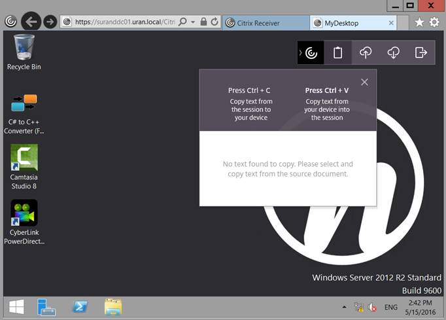446x320 pixels.
Task: Expand the address bar dropdown arrow
Action: [193, 22]
